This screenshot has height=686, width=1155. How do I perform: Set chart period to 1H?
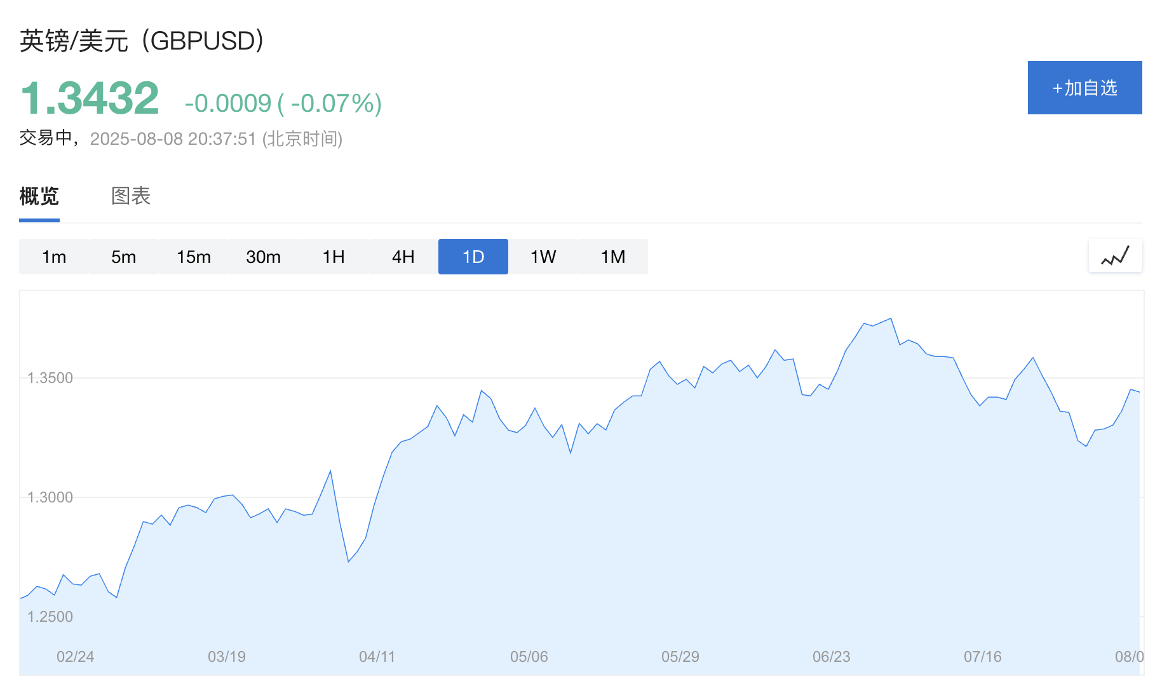334,257
